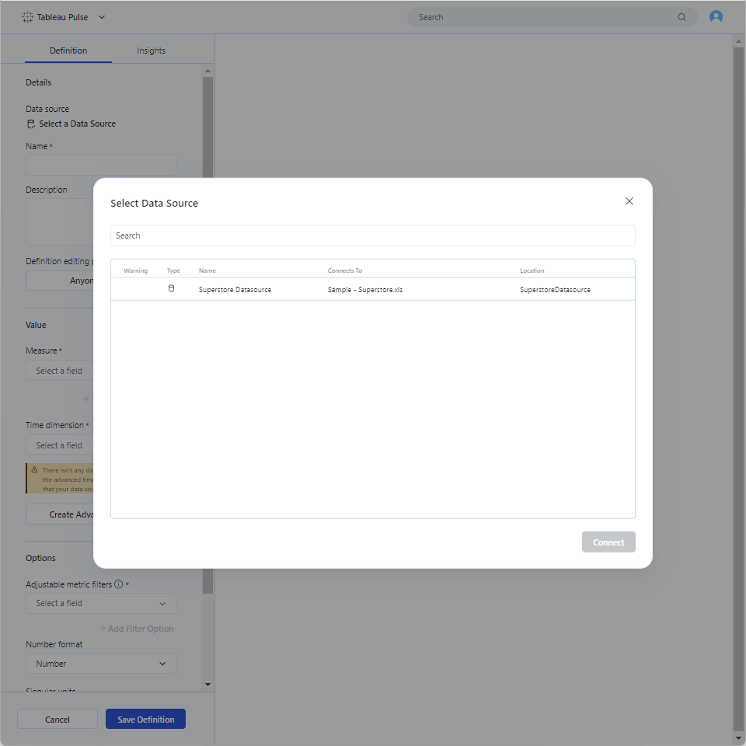Open the Measure Select a field box
Screen dimensions: 746x746
coord(60,371)
